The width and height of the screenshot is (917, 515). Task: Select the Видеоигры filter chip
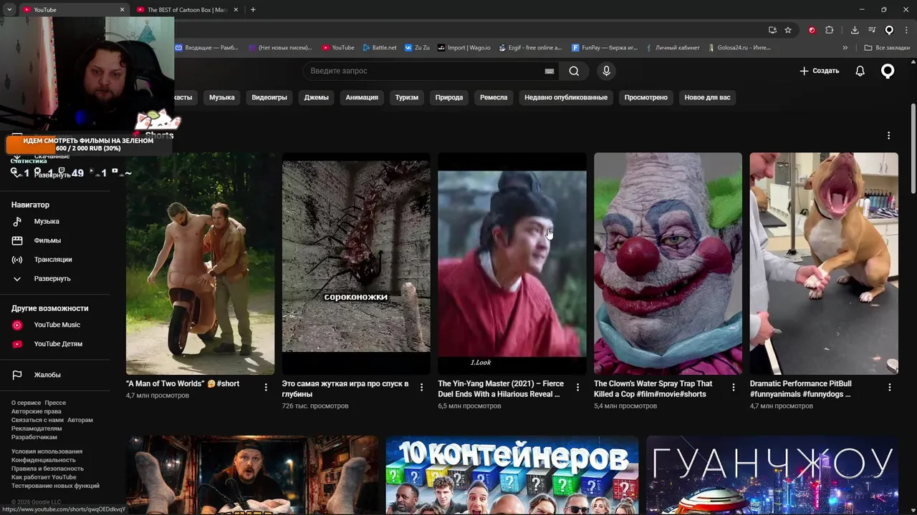(x=269, y=97)
